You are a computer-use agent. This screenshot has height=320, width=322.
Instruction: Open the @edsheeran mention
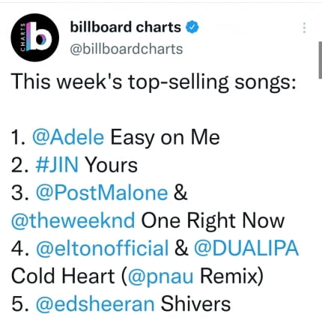coord(95,304)
